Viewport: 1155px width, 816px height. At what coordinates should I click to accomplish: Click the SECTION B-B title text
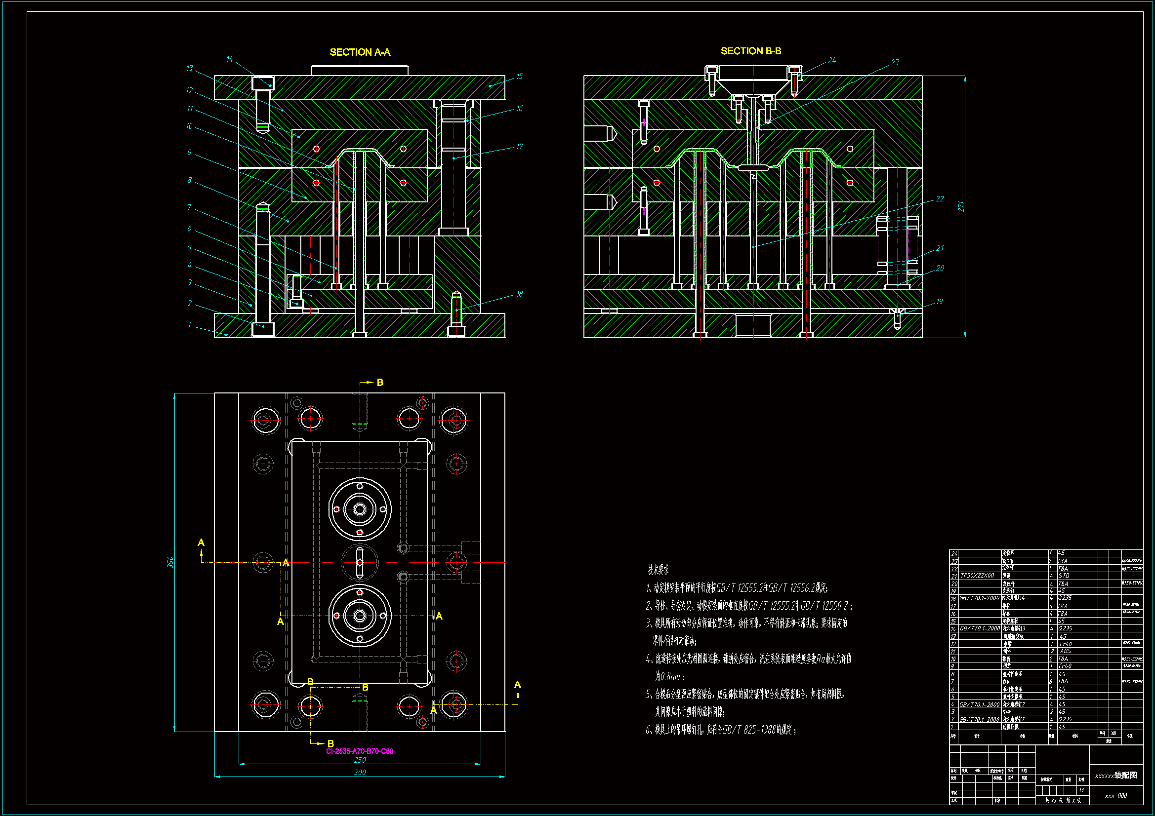click(x=750, y=51)
